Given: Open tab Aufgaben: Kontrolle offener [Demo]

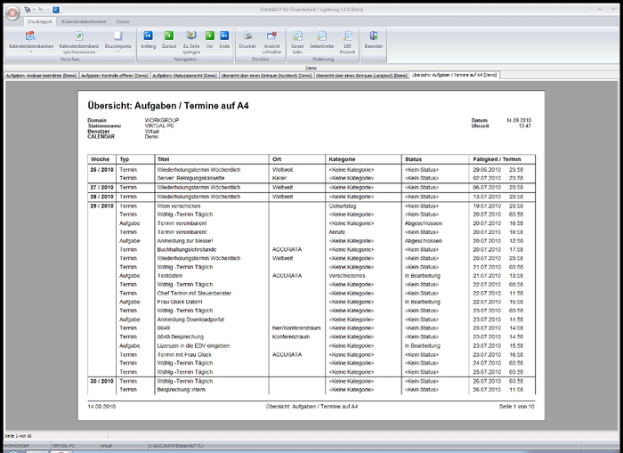Looking at the screenshot, I should pos(115,76).
